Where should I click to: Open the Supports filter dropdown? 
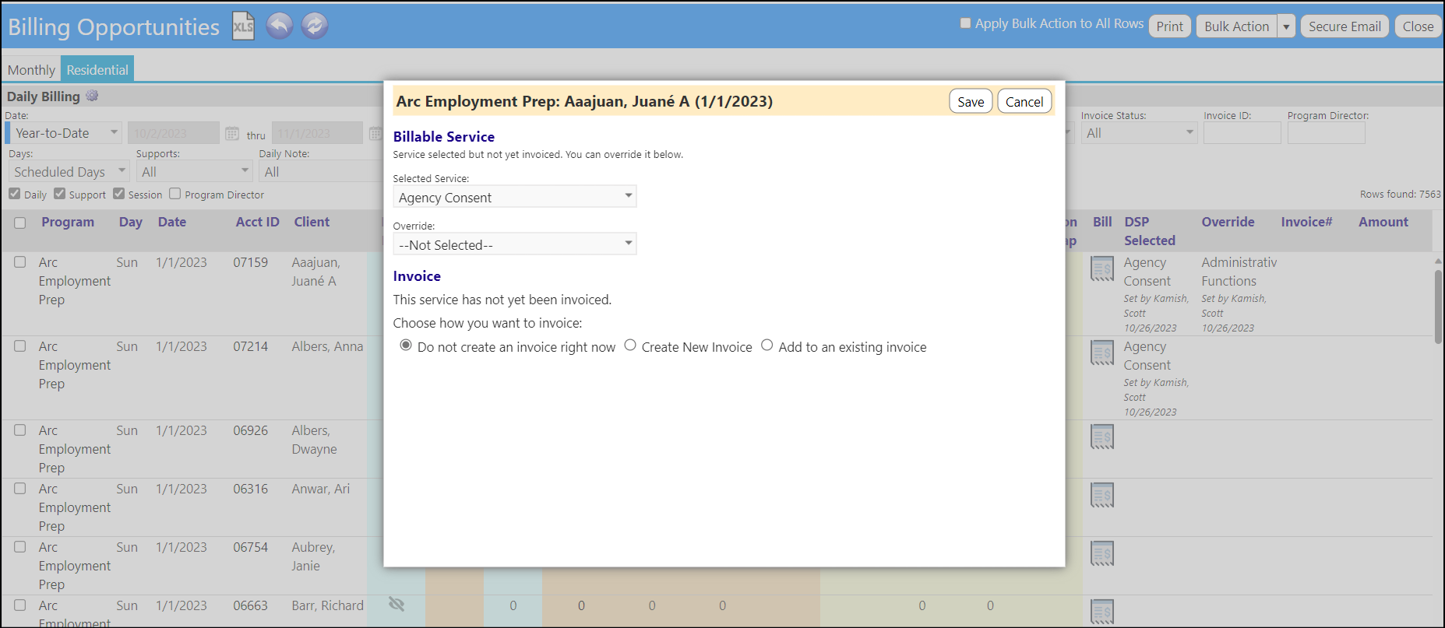tap(195, 171)
